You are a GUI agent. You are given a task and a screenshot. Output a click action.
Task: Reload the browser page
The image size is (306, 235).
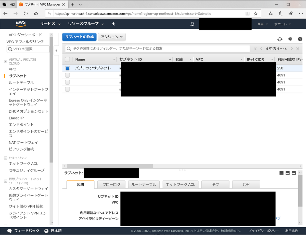26,13
